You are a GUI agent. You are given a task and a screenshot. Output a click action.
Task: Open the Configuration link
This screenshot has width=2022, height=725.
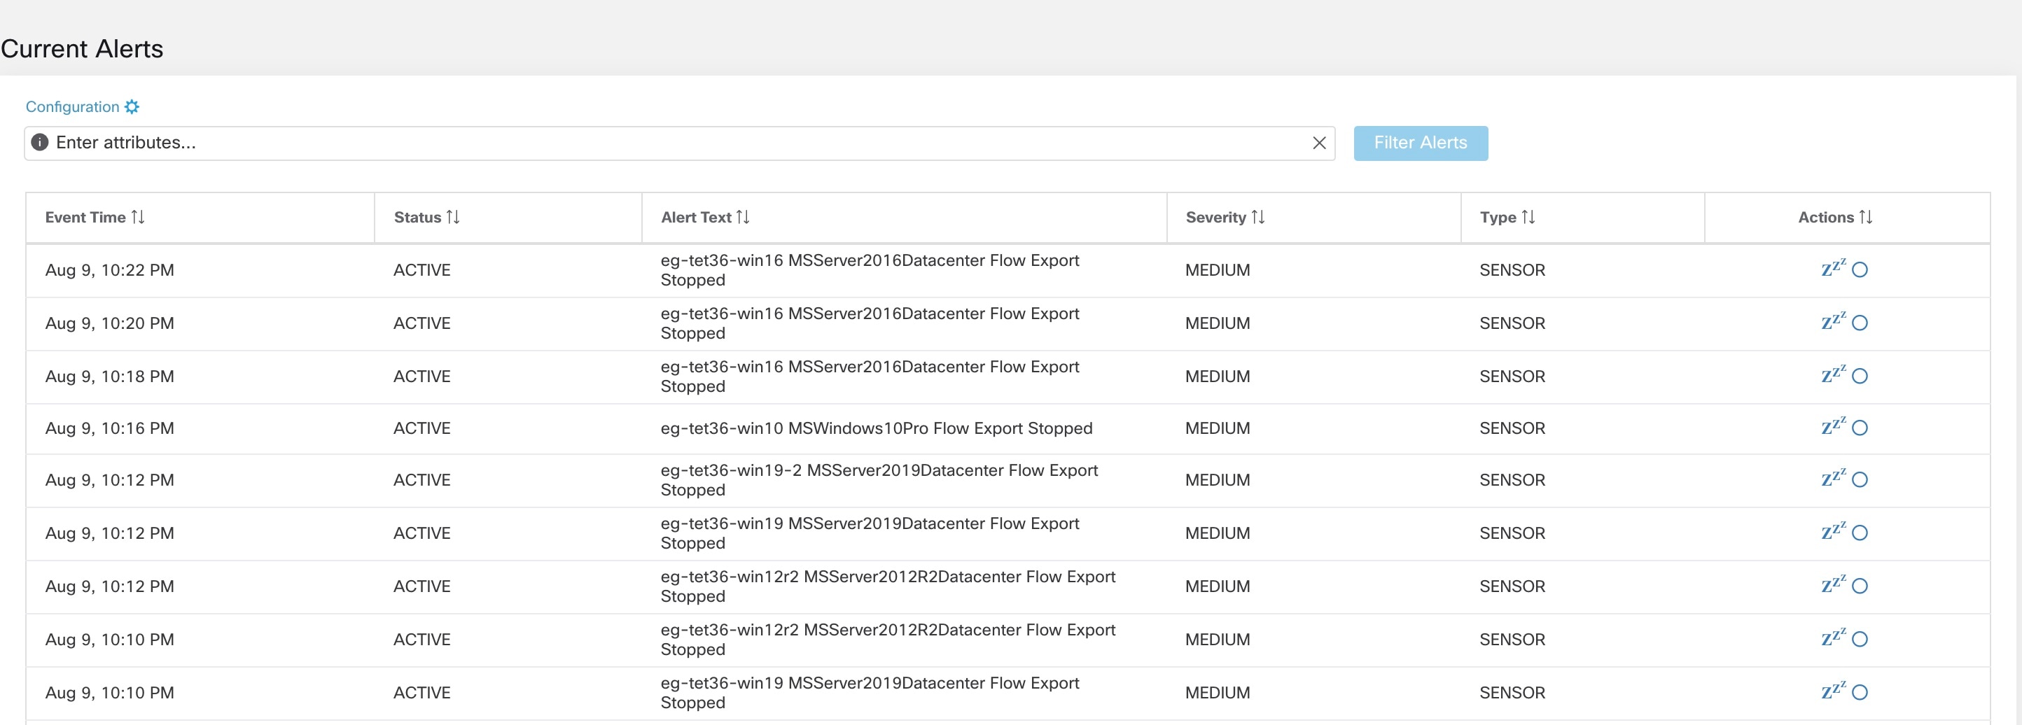(72, 106)
